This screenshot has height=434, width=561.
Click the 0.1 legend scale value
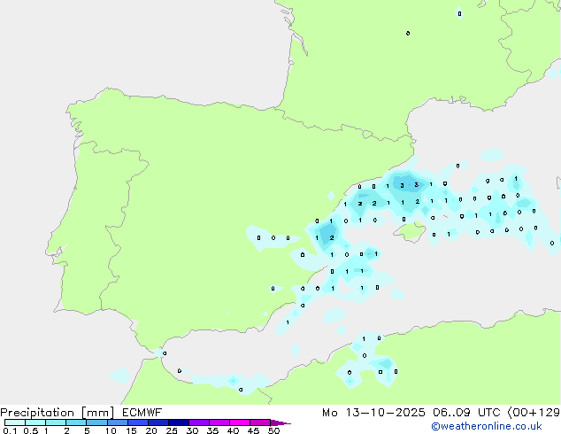[x=9, y=430]
